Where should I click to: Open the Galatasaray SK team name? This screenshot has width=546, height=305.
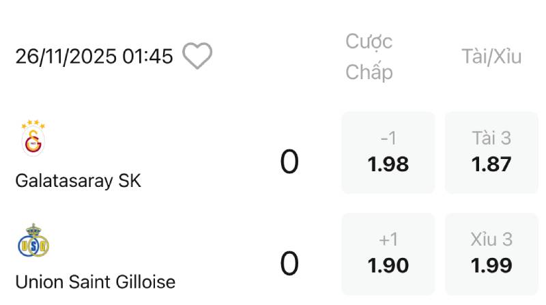(x=78, y=181)
